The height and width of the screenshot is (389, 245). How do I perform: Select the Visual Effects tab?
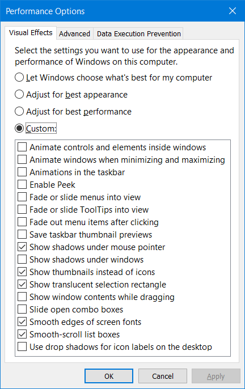click(x=31, y=33)
